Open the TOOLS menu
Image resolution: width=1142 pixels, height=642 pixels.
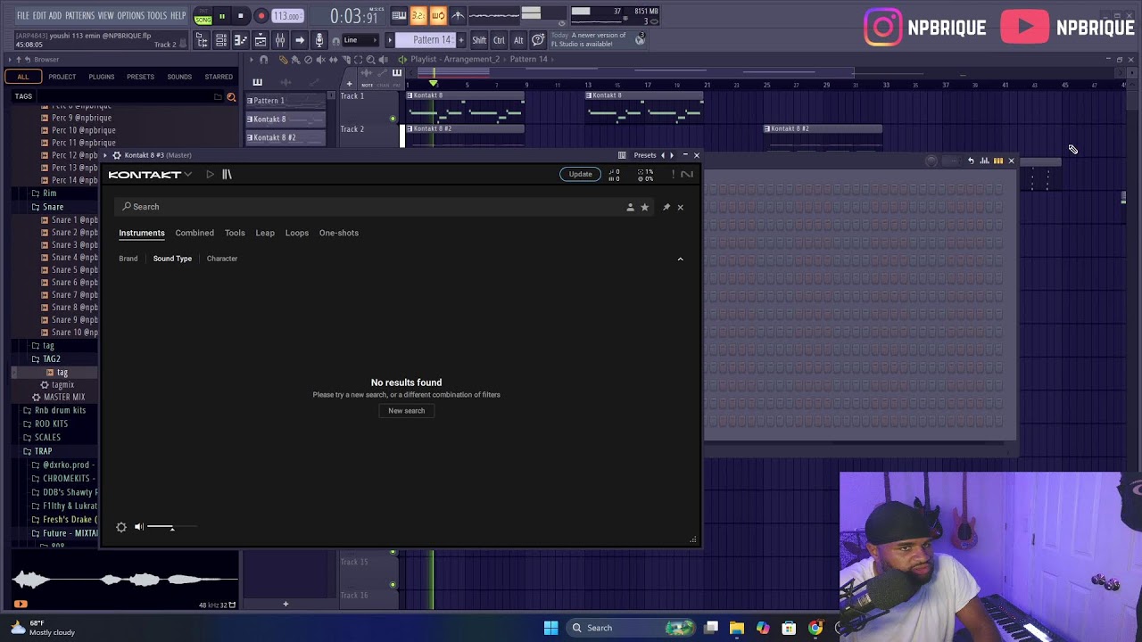157,16
